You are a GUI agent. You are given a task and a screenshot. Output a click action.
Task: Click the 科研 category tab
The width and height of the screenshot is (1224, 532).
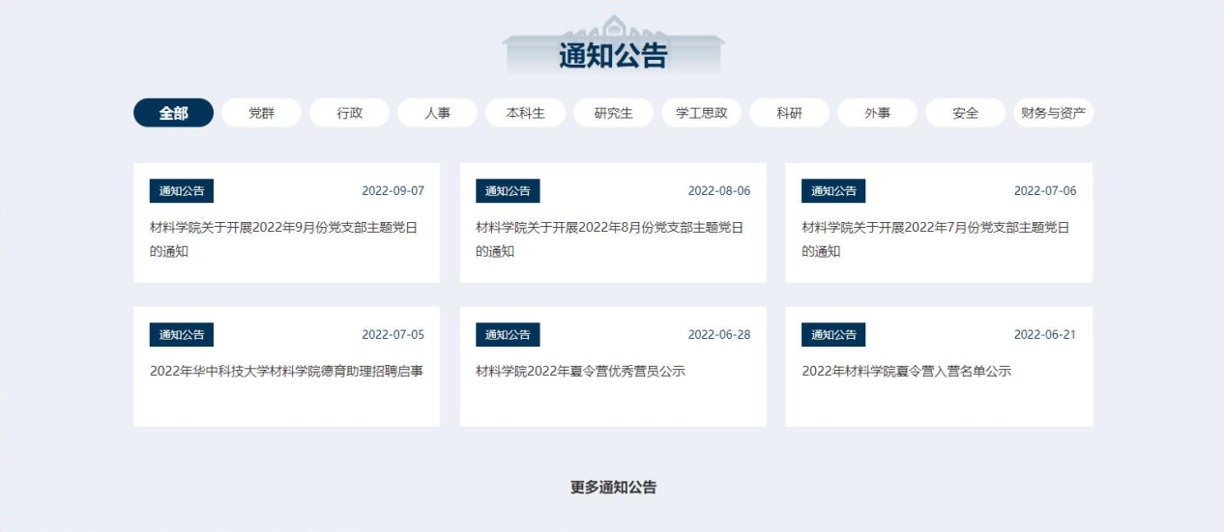[789, 113]
